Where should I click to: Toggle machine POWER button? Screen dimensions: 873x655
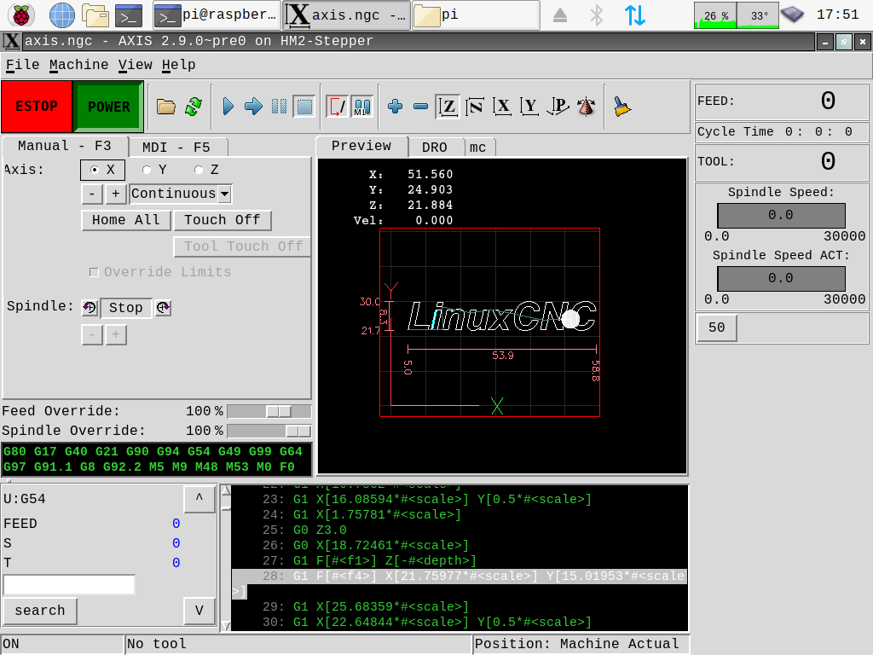click(108, 107)
